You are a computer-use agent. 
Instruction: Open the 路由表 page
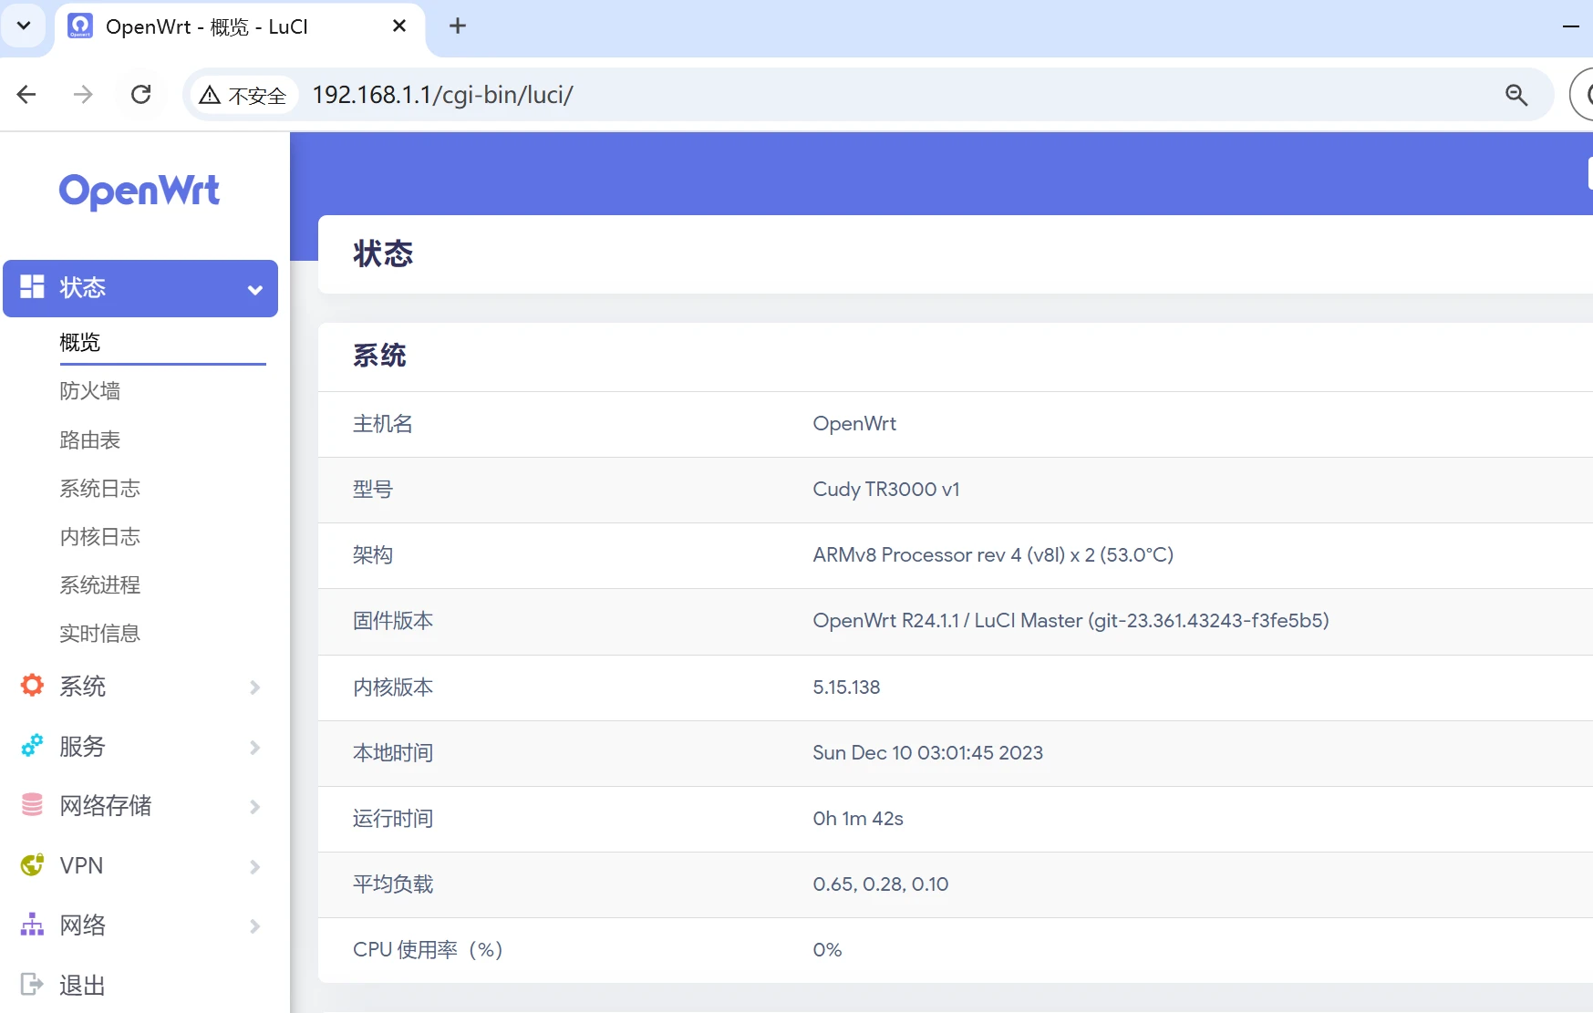coord(90,440)
